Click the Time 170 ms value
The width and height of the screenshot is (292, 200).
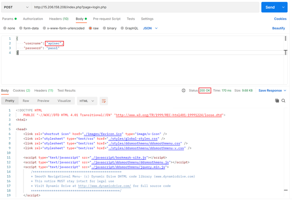pyautogui.click(x=226, y=91)
